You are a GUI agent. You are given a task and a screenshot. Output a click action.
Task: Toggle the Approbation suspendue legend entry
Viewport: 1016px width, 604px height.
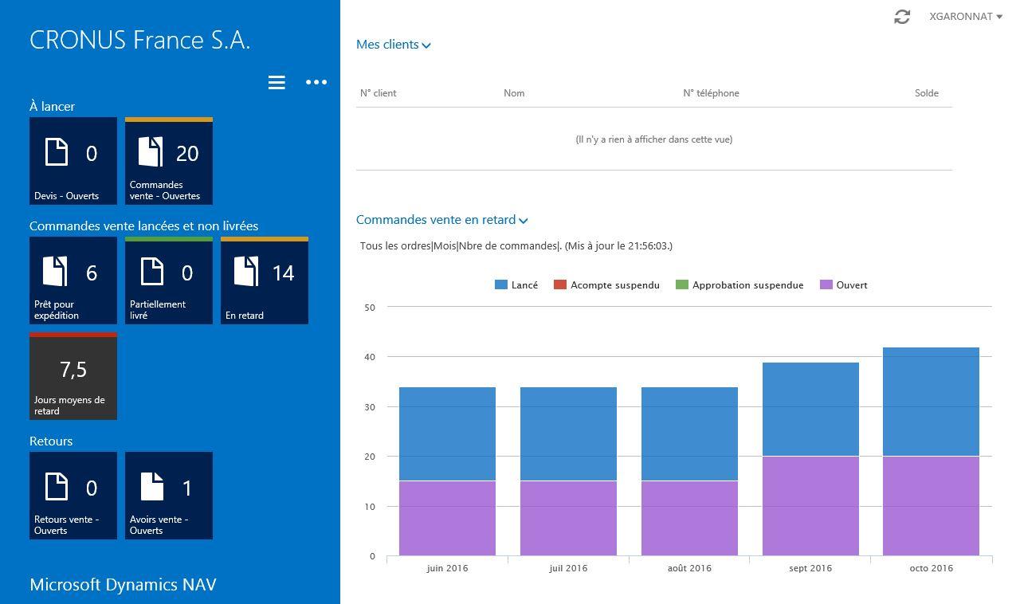tap(739, 284)
